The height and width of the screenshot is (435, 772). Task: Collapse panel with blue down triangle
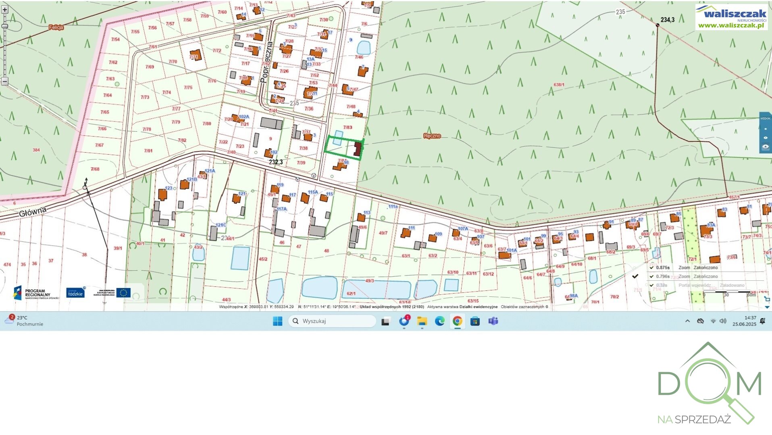pyautogui.click(x=767, y=307)
